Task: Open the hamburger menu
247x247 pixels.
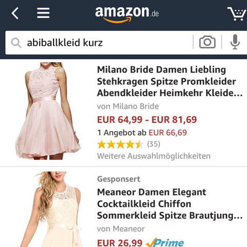Action: [43, 13]
